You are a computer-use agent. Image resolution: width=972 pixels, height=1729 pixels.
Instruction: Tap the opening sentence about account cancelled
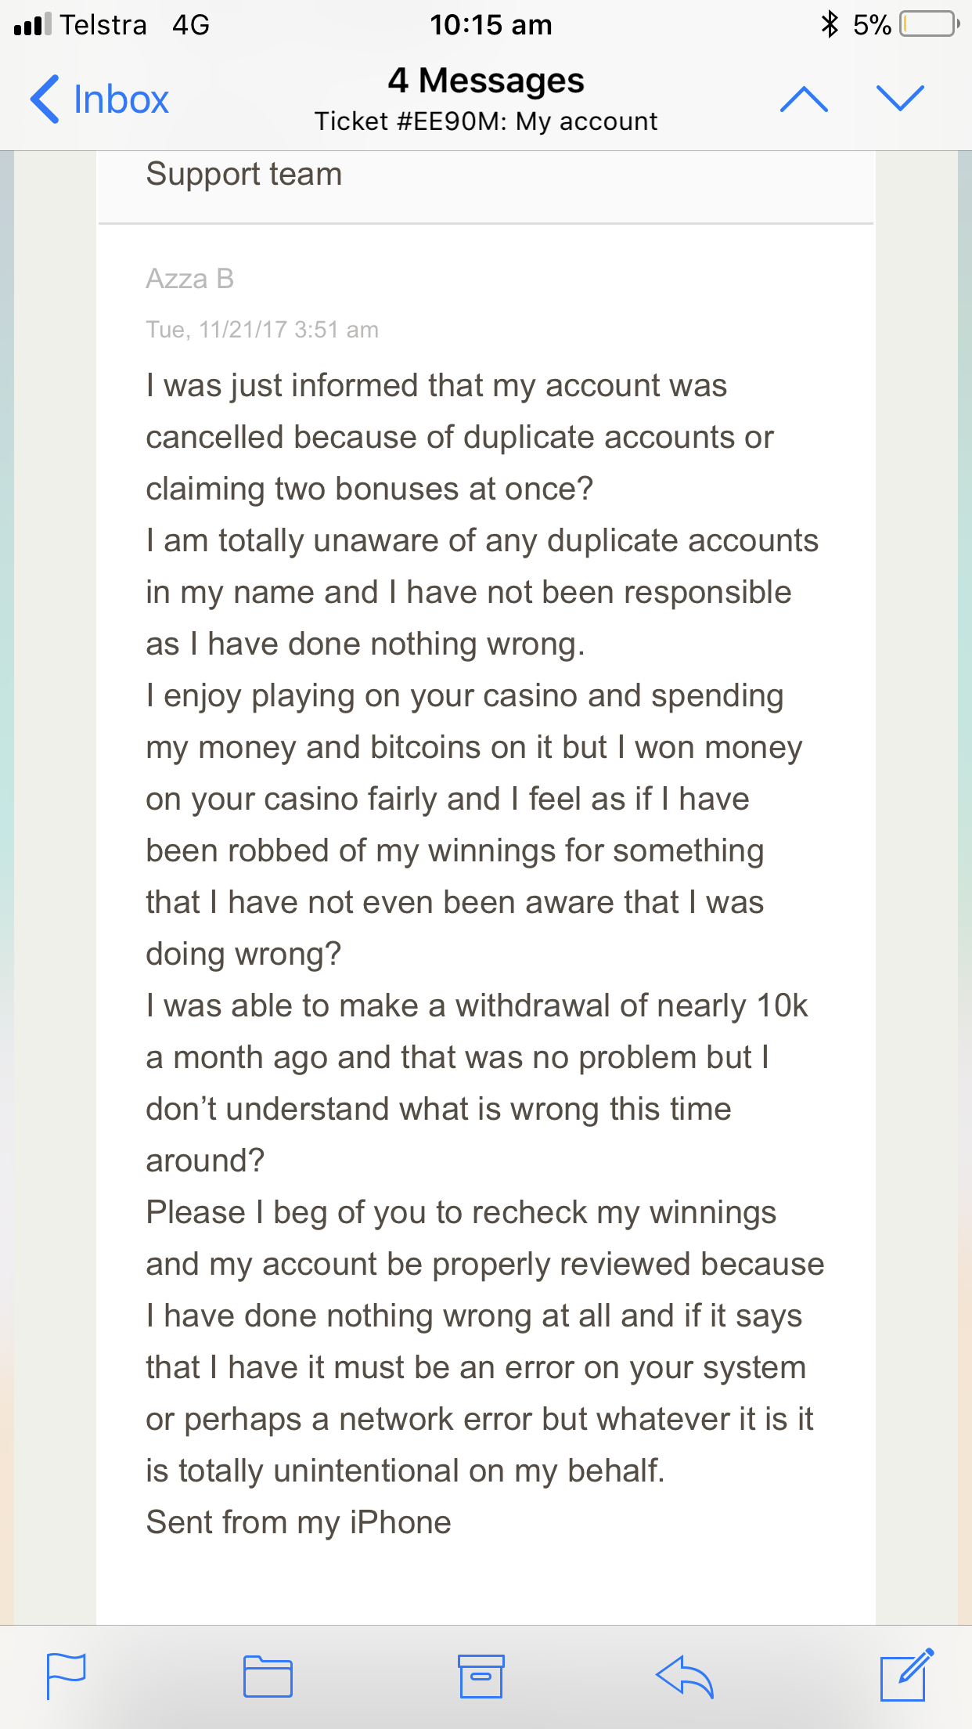459,437
